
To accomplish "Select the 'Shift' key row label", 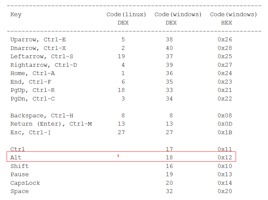I will point(19,166).
